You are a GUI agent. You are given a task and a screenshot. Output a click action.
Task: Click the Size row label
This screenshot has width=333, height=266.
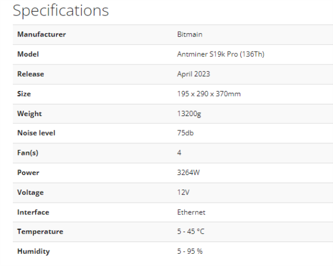pos(24,94)
